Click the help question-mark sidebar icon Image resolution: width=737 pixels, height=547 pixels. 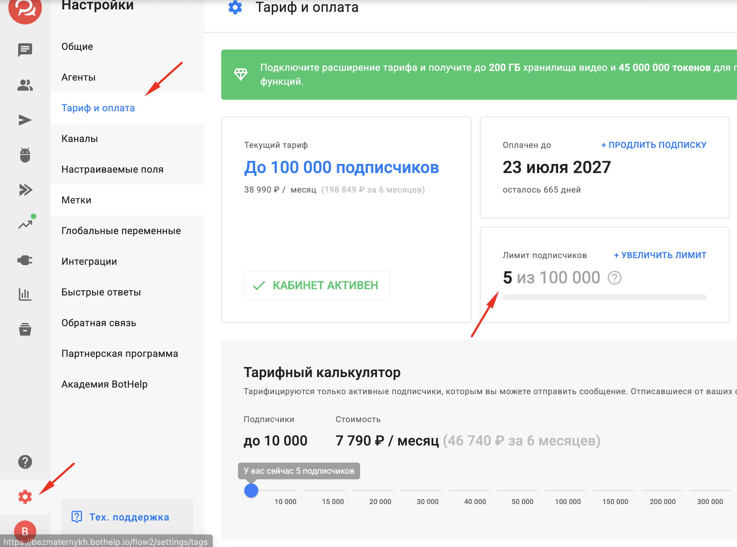(x=25, y=462)
